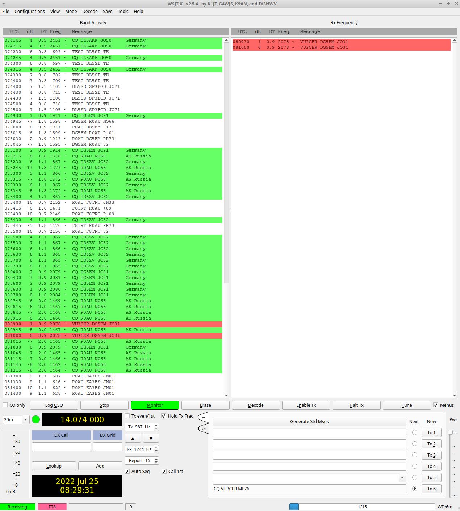Screen dimensions: 460x511
Task: Select Next radio for Tx 3
Action: click(415, 455)
